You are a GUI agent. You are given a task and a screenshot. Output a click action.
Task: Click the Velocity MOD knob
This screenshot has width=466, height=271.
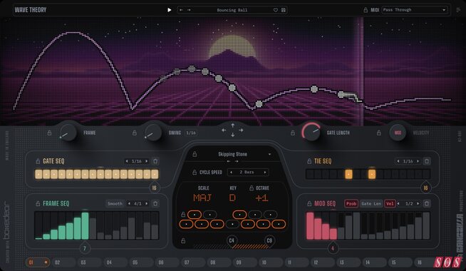click(398, 133)
